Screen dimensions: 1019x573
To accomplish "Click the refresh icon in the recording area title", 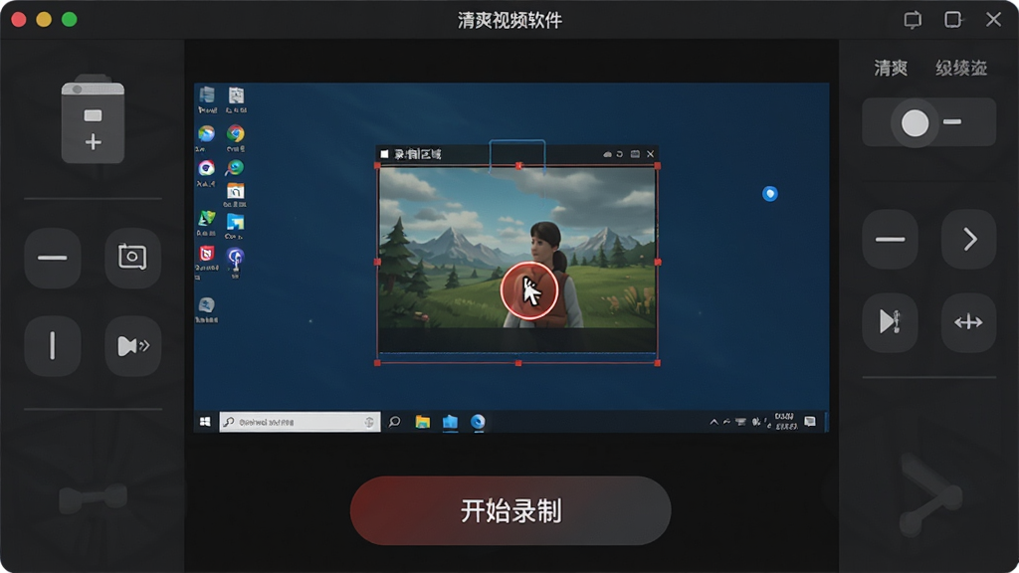I will [619, 154].
